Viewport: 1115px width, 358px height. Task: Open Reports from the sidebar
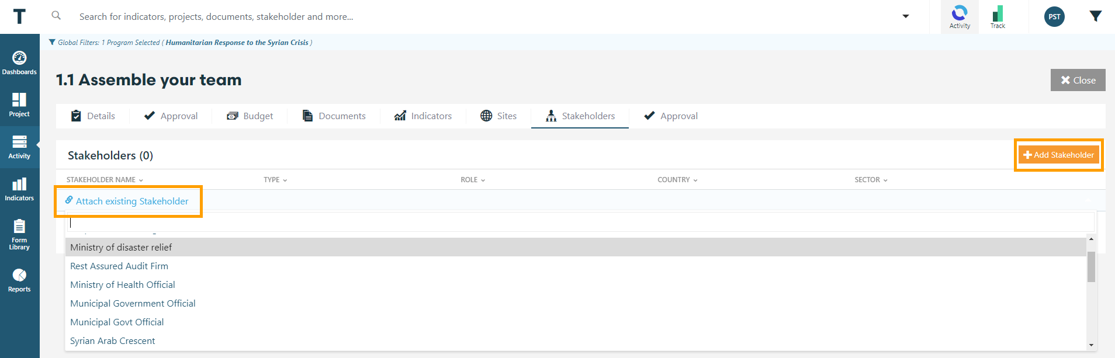point(19,280)
